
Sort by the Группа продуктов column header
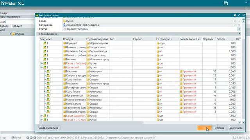97,39
